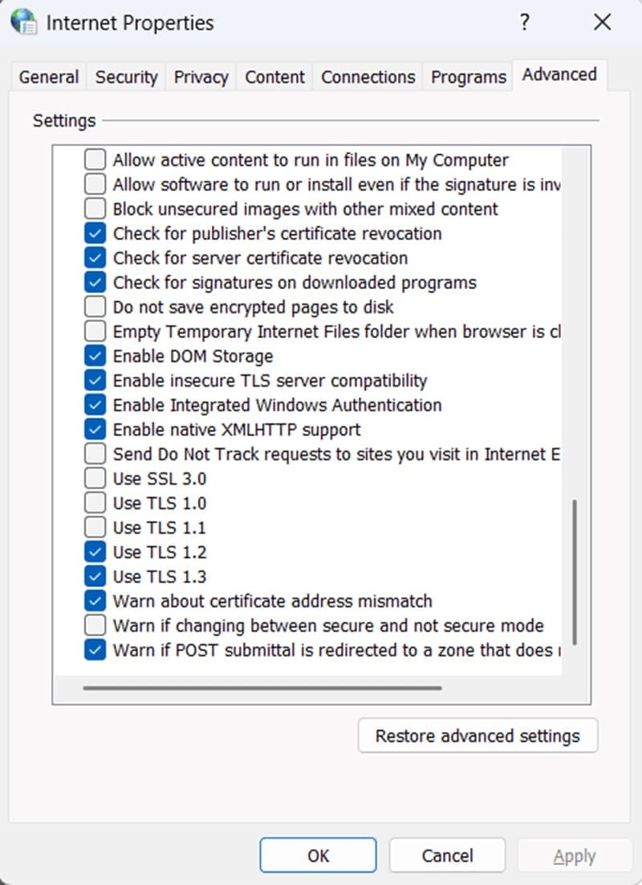This screenshot has width=642, height=885.
Task: Click the question mark help button
Action: (x=524, y=22)
